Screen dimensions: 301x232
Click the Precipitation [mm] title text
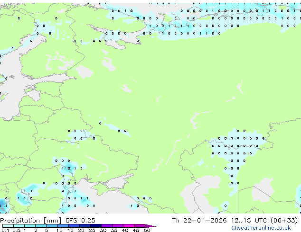pos(31,221)
